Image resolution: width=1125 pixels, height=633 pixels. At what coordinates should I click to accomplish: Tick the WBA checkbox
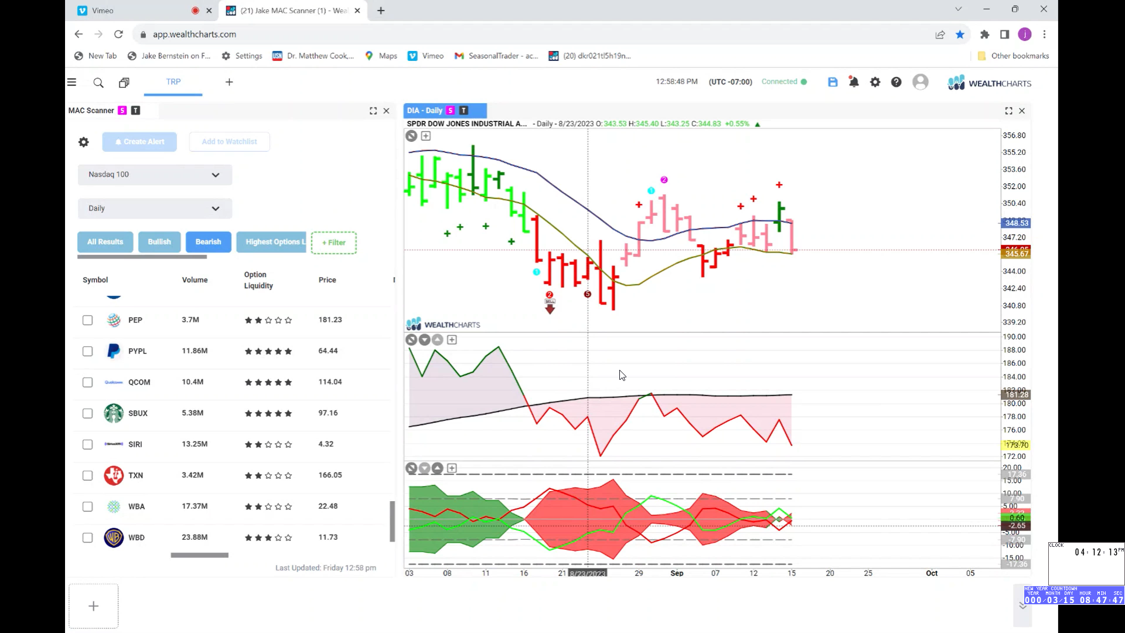pyautogui.click(x=87, y=506)
